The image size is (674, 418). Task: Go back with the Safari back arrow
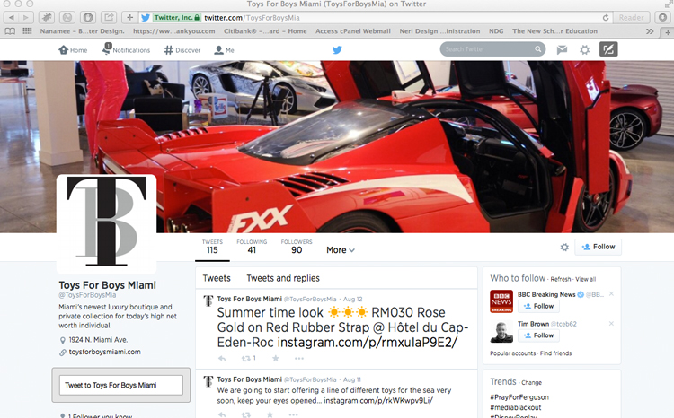point(12,18)
